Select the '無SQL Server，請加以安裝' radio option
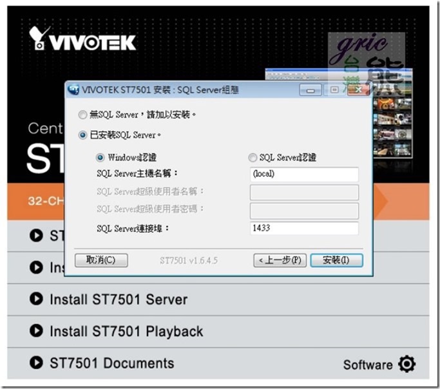This screenshot has width=440, height=389. [82, 115]
